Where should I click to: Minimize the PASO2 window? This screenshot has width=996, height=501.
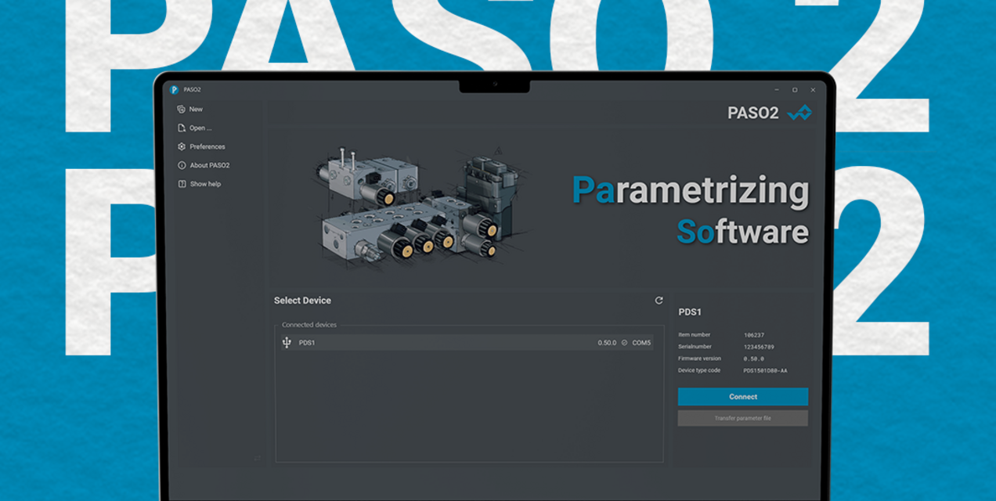click(776, 90)
